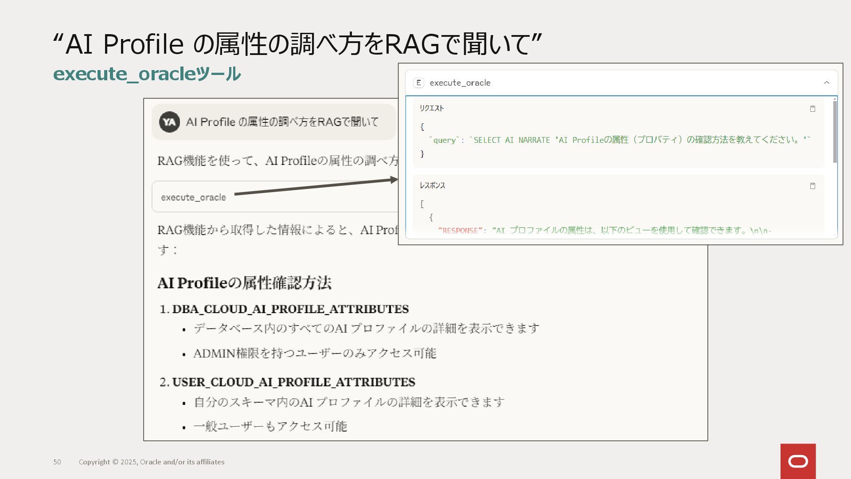
Task: Copy the リクエスト JSON with clipboard icon
Action: [812, 109]
